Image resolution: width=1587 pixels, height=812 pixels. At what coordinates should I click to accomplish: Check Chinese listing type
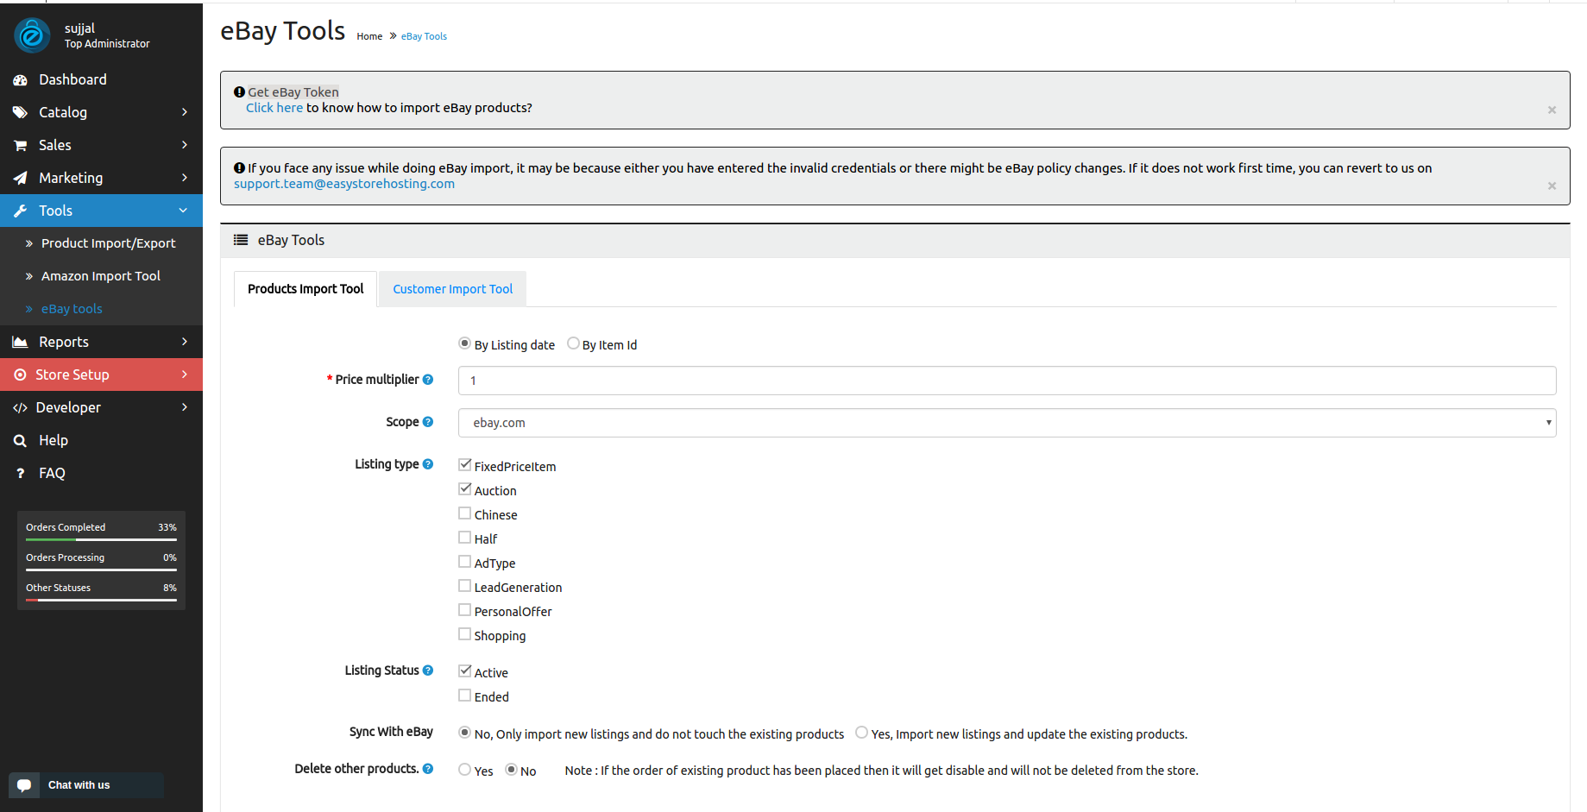coord(465,513)
